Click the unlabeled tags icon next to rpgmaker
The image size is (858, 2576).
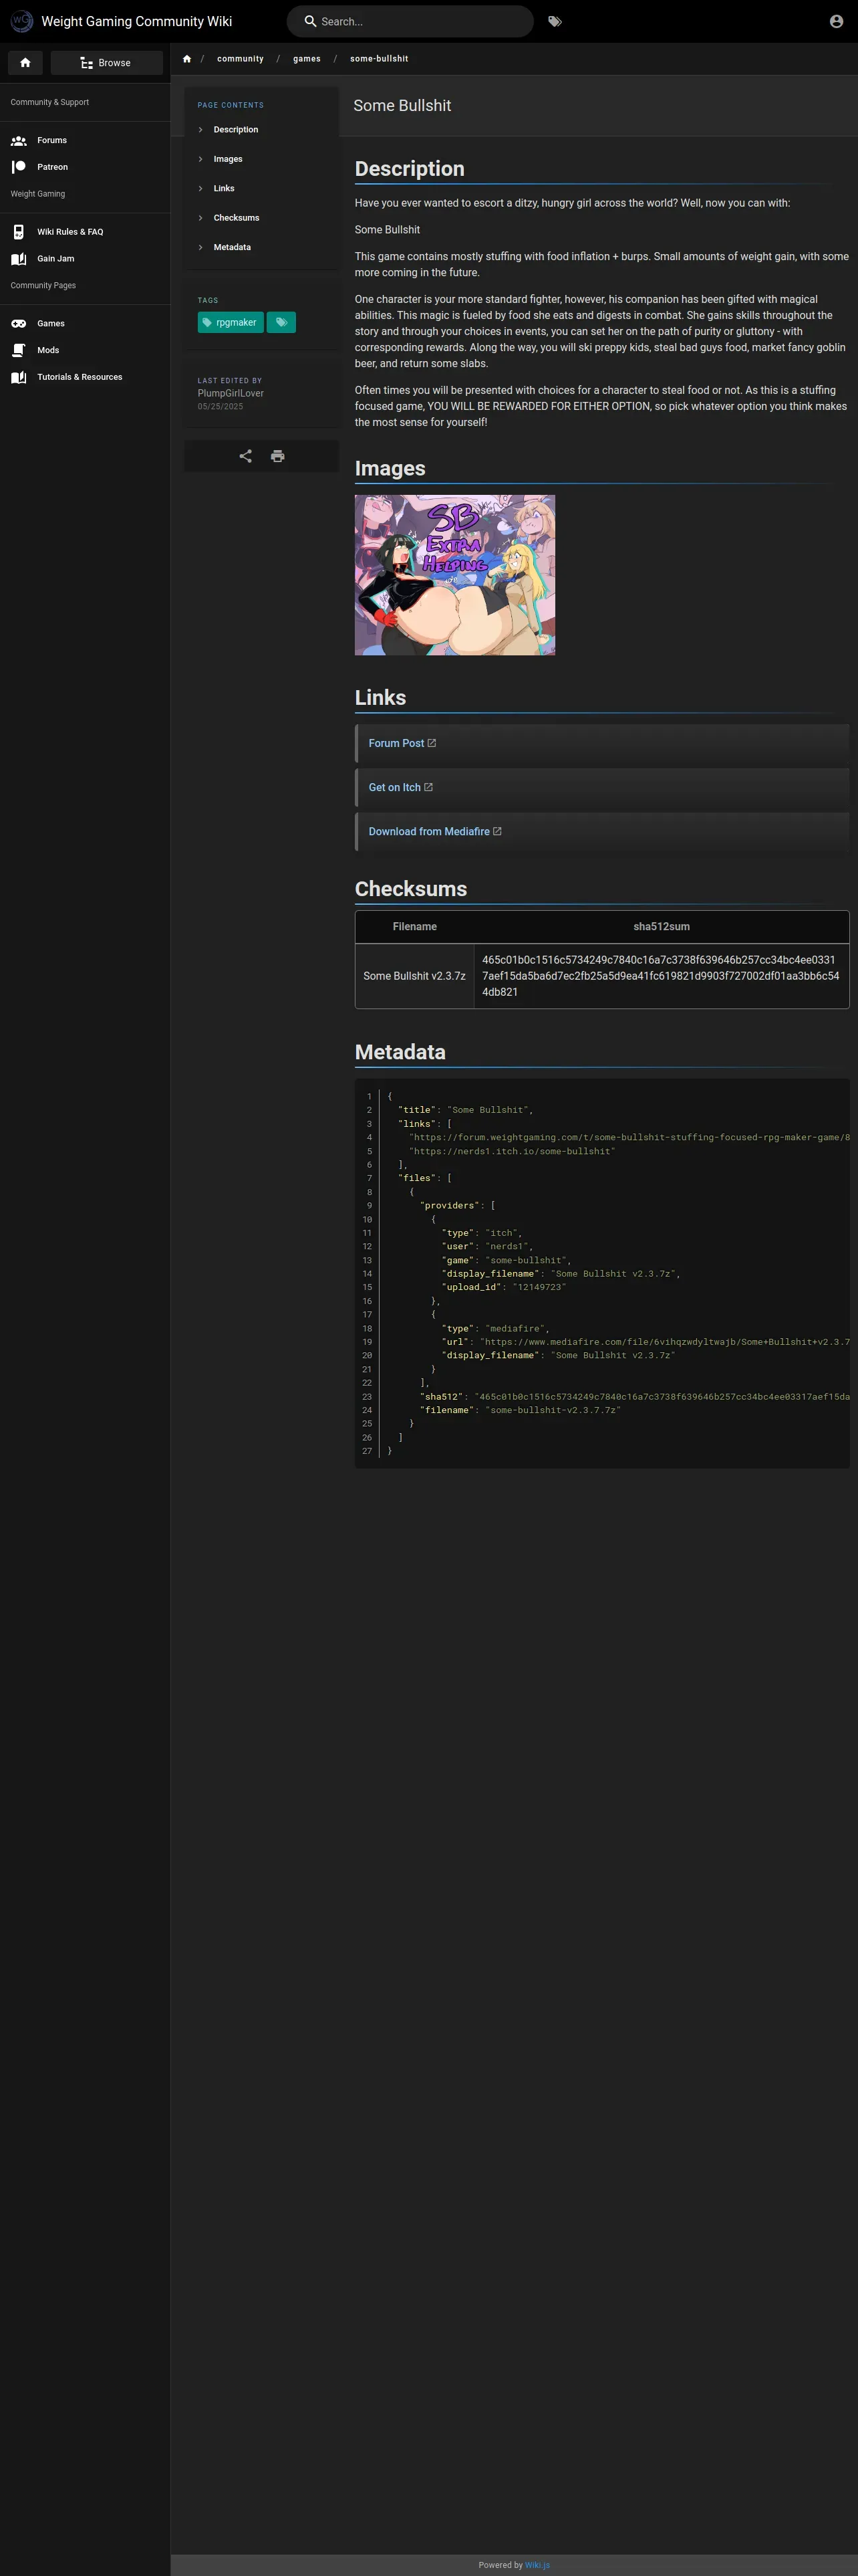[282, 322]
